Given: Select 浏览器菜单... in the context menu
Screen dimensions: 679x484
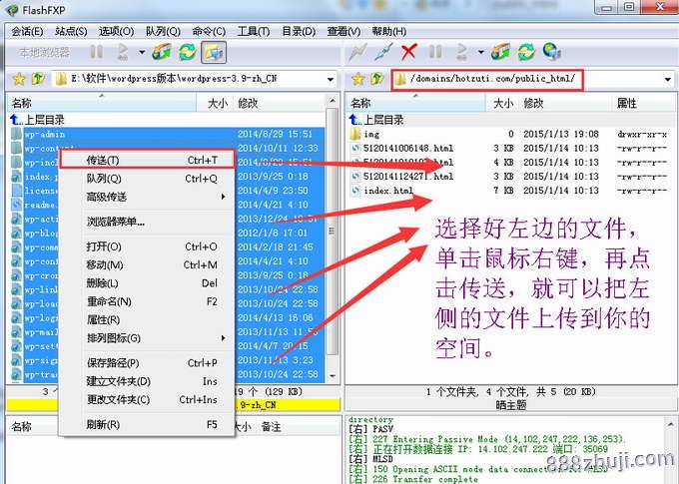Looking at the screenshot, I should tap(147, 222).
